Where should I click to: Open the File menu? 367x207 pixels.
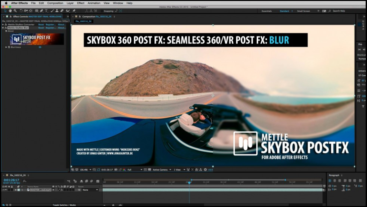coord(33,3)
